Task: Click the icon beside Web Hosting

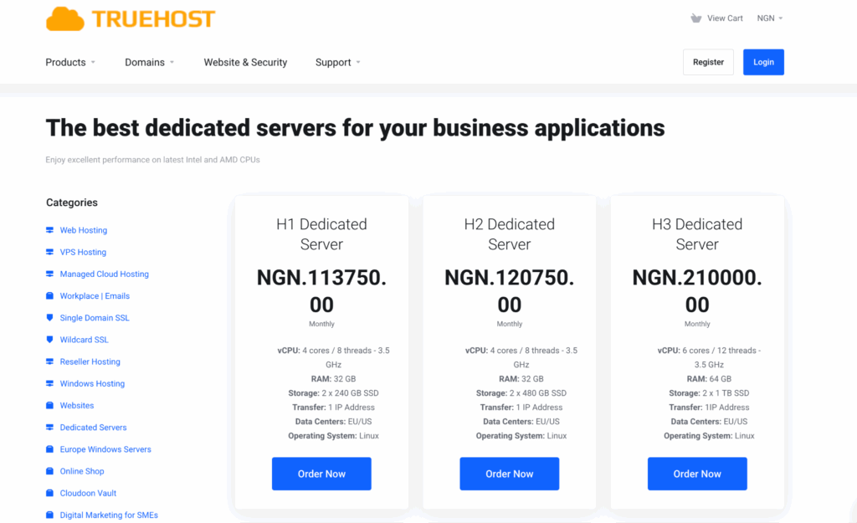Action: coord(49,230)
